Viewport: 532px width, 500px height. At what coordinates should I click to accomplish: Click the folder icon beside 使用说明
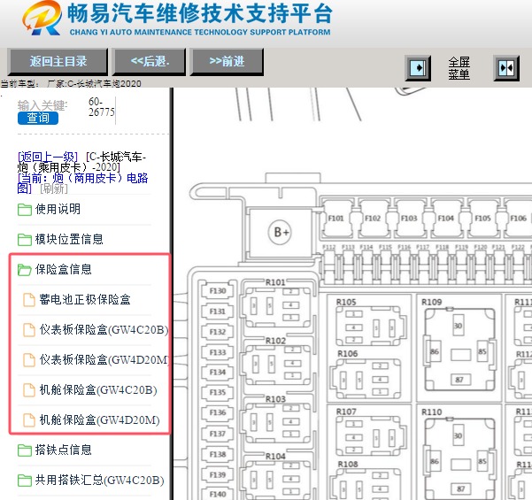[x=25, y=210]
